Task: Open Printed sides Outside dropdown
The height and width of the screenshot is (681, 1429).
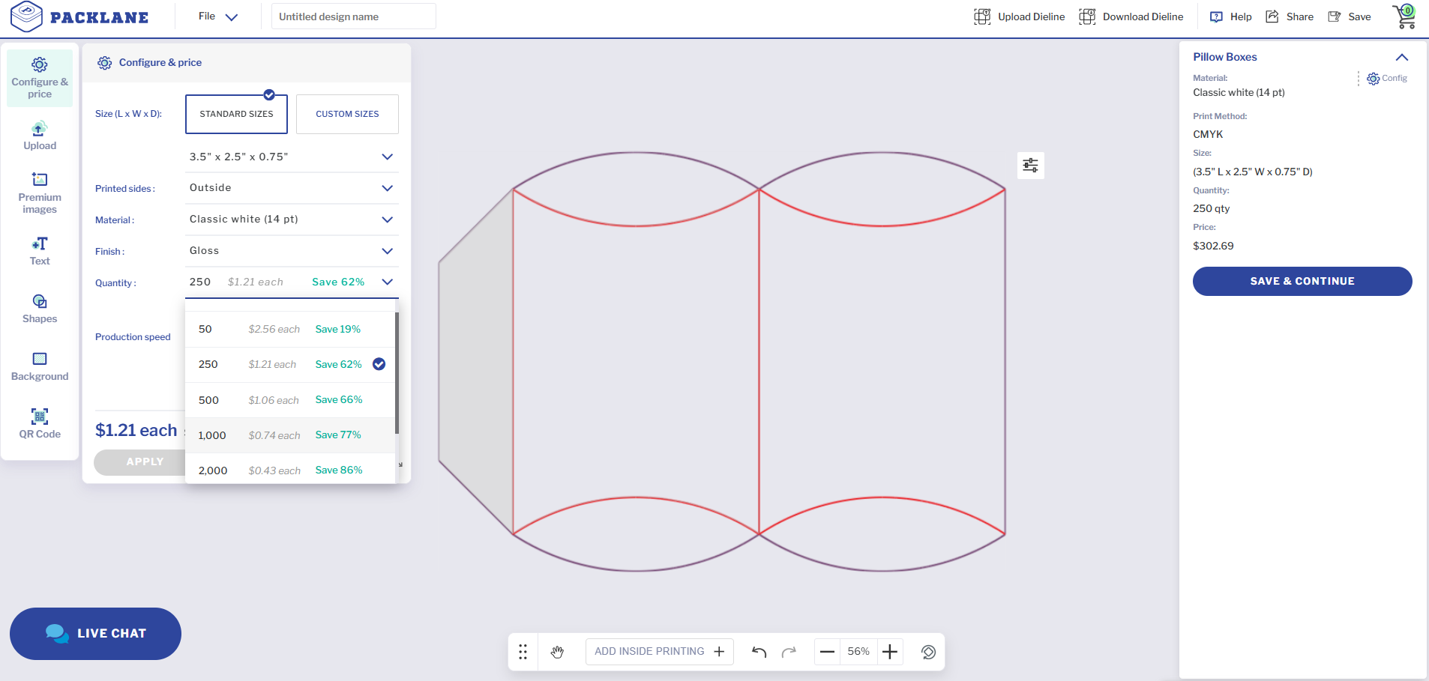Action: tap(292, 188)
